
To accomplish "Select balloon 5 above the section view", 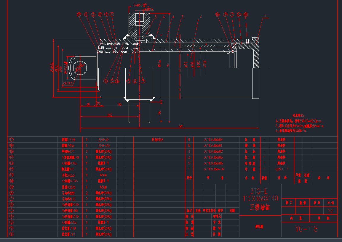I will (156, 17).
